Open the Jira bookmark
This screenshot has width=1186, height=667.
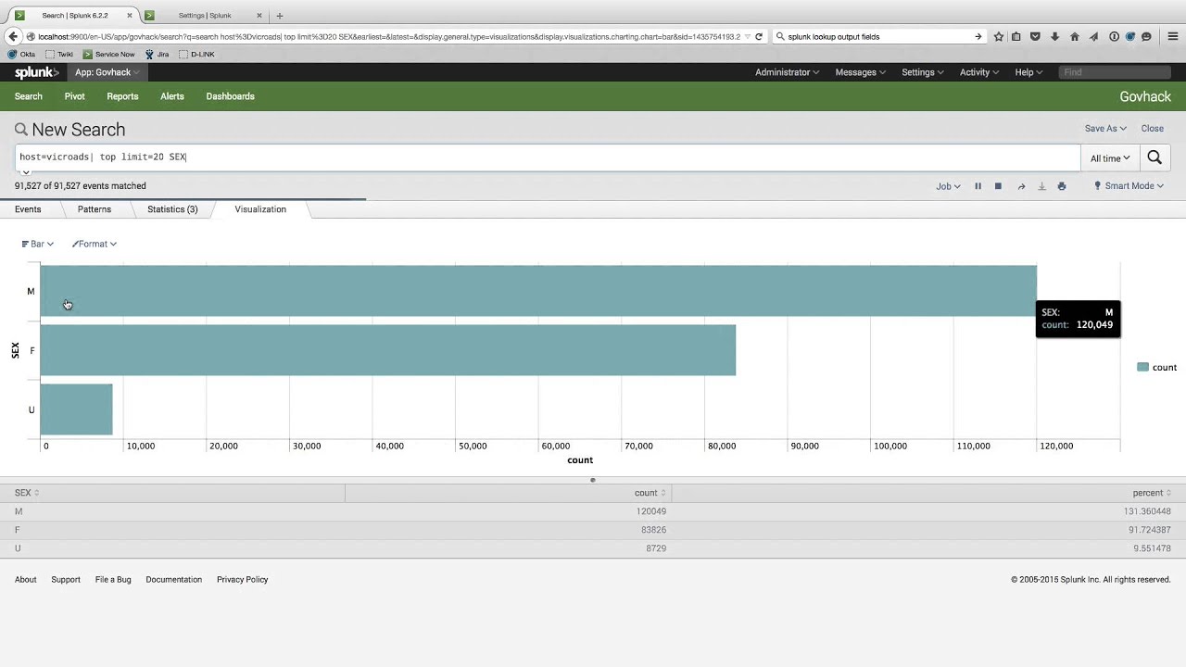pyautogui.click(x=157, y=55)
